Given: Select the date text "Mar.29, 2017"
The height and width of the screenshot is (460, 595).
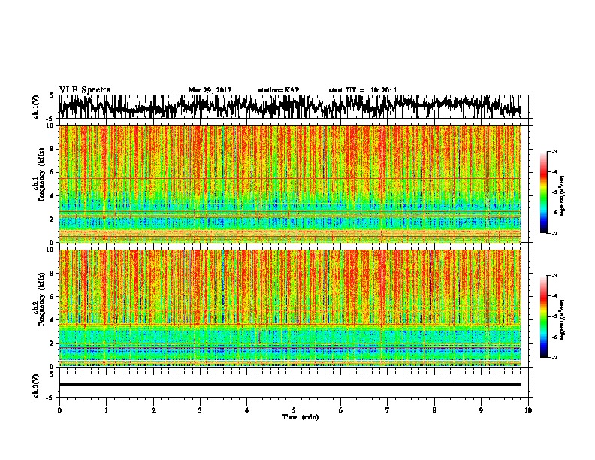Looking at the screenshot, I should click(210, 90).
